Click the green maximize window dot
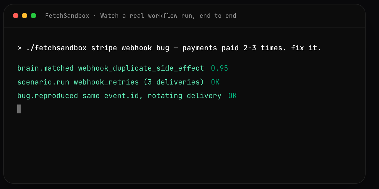Viewport: 379px width, 189px height. 33,16
